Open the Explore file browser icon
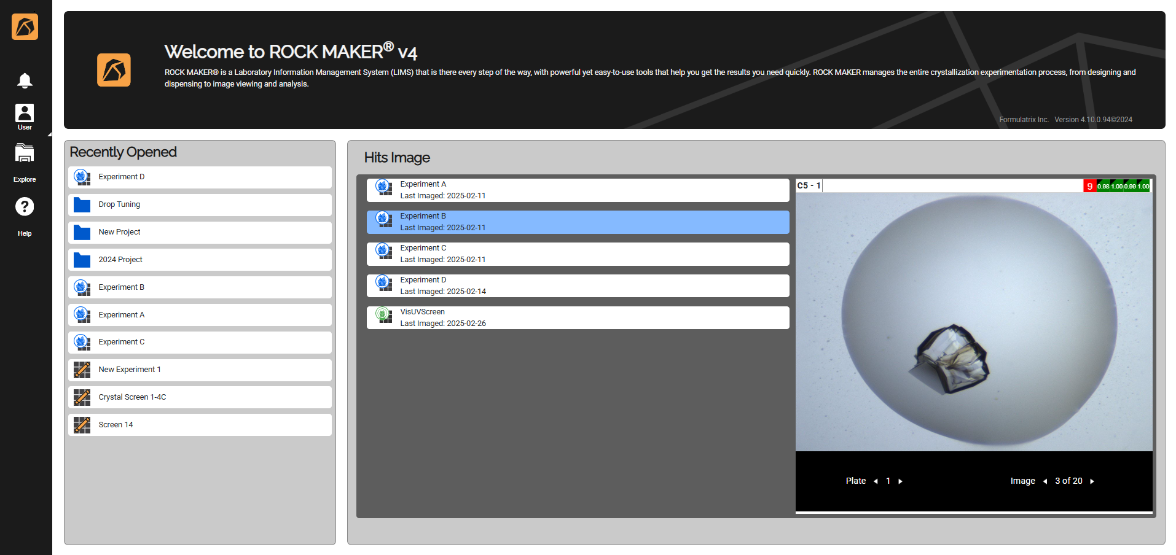Image resolution: width=1176 pixels, height=555 pixels. coord(25,153)
